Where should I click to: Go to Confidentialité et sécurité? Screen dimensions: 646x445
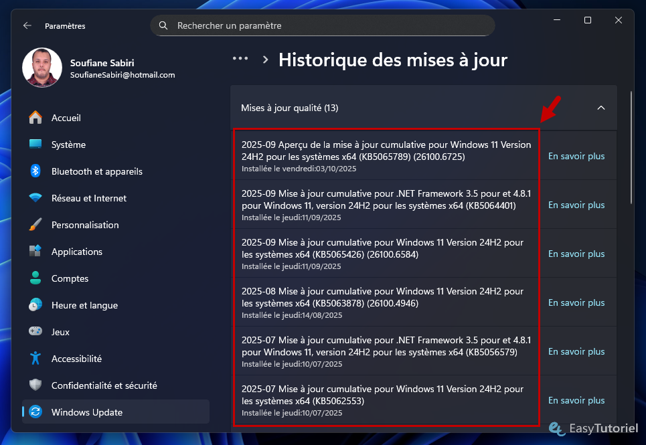coord(104,385)
